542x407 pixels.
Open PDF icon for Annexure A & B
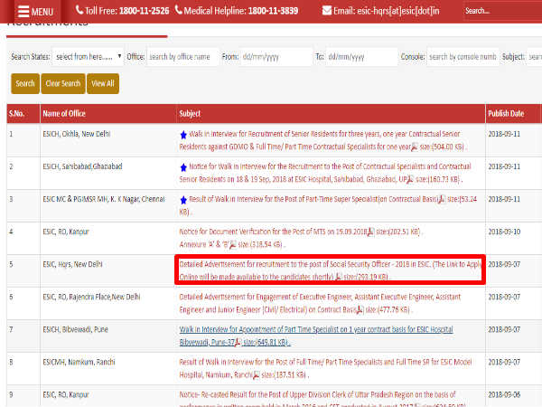(233, 245)
